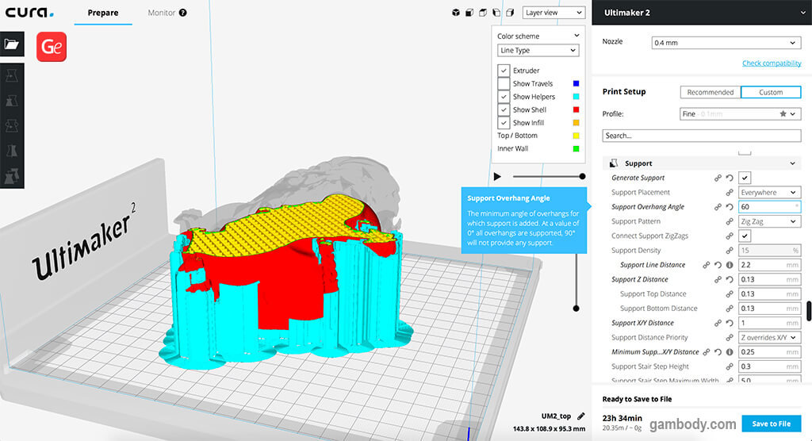Select the Mirror tool in left toolbar
The image size is (812, 441).
tap(12, 151)
